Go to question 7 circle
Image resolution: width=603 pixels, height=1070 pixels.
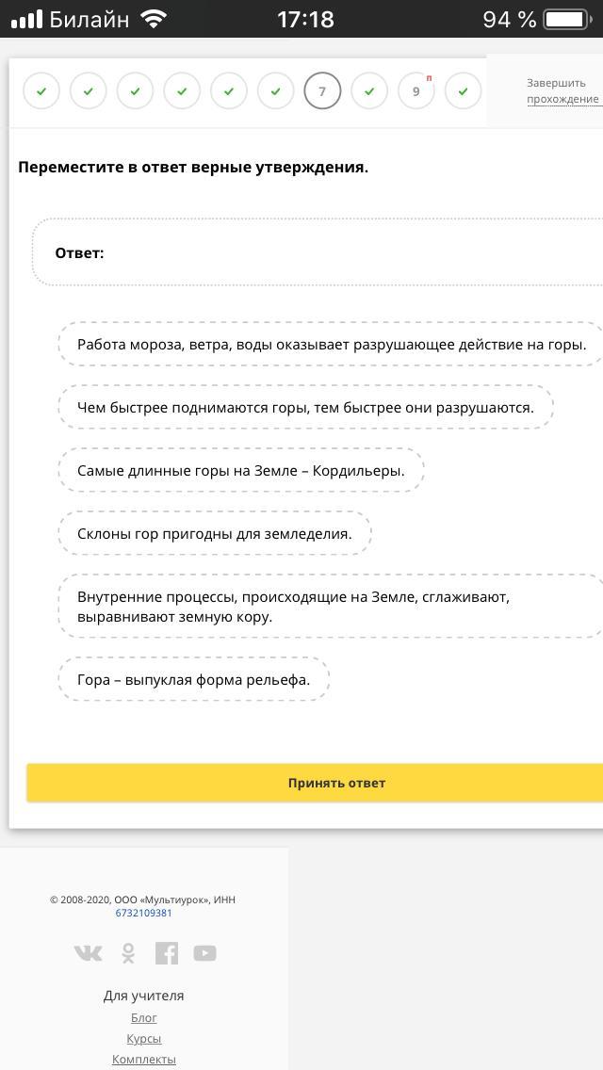pos(322,91)
